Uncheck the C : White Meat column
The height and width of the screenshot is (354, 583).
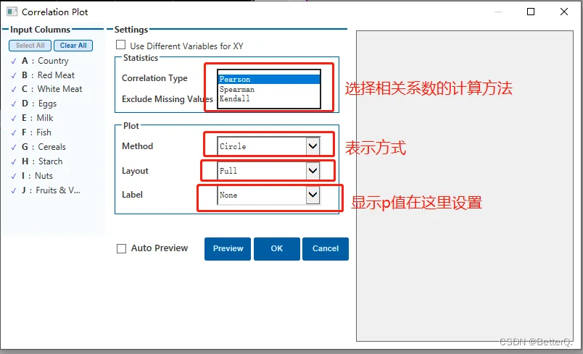point(14,90)
